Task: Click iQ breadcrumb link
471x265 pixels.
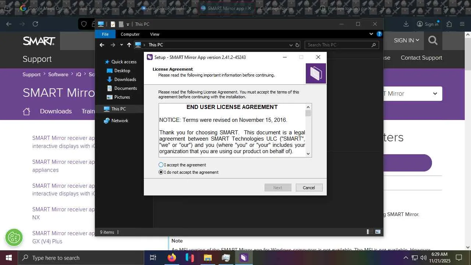Action: [78, 74]
